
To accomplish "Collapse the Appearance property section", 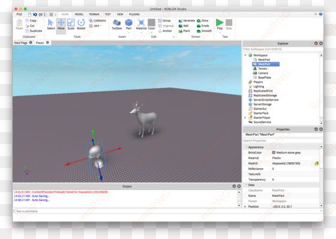I will pyautogui.click(x=246, y=147).
